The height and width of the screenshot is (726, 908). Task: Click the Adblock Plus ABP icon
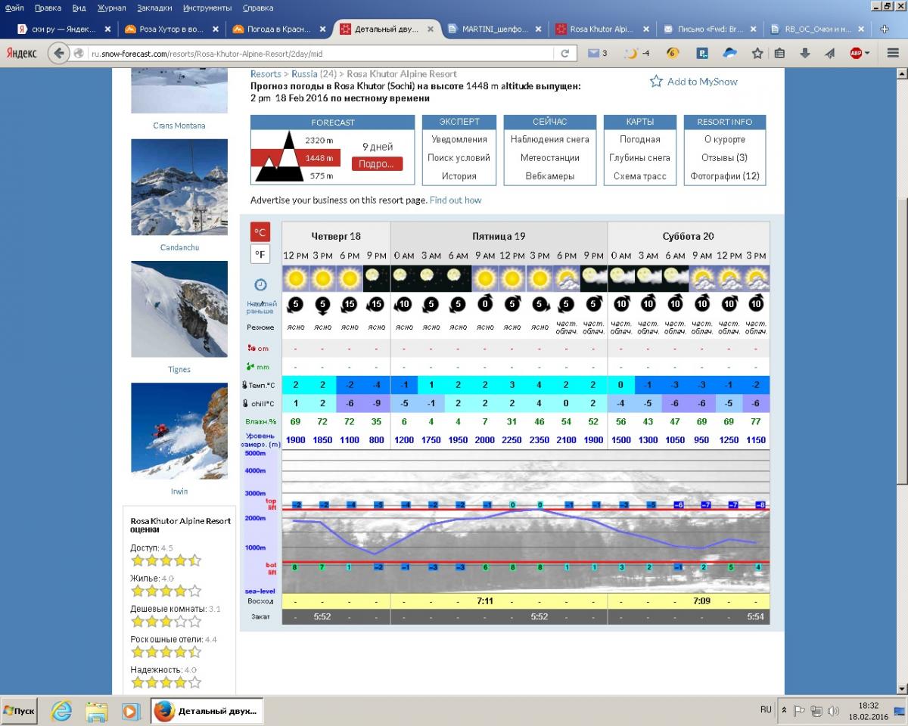tap(856, 54)
